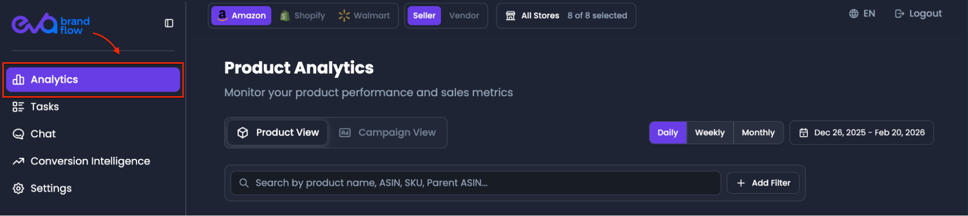Select the Product View tab
This screenshot has height=216, width=968.
278,133
